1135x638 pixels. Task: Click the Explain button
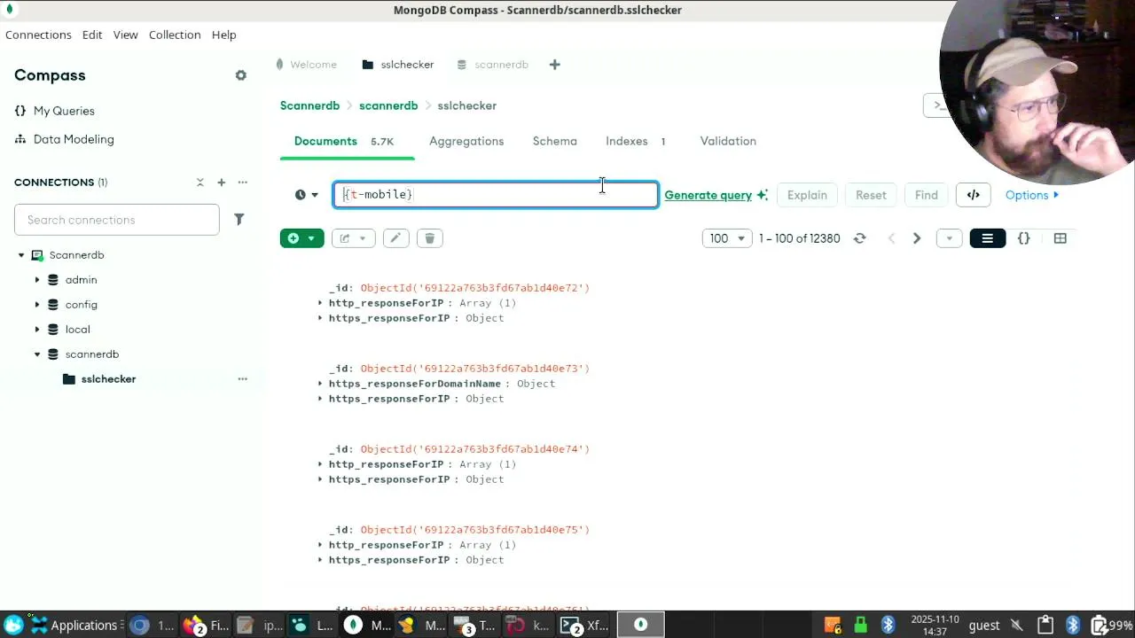click(807, 195)
